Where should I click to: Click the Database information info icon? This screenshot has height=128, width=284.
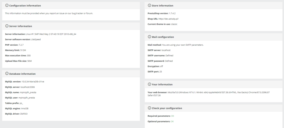(x=7, y=74)
